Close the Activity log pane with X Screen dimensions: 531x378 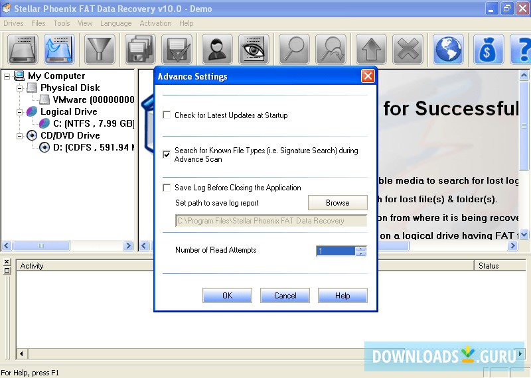pyautogui.click(x=7, y=262)
